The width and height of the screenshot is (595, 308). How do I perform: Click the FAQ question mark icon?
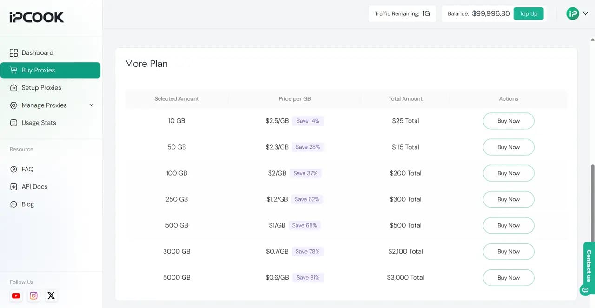13,169
